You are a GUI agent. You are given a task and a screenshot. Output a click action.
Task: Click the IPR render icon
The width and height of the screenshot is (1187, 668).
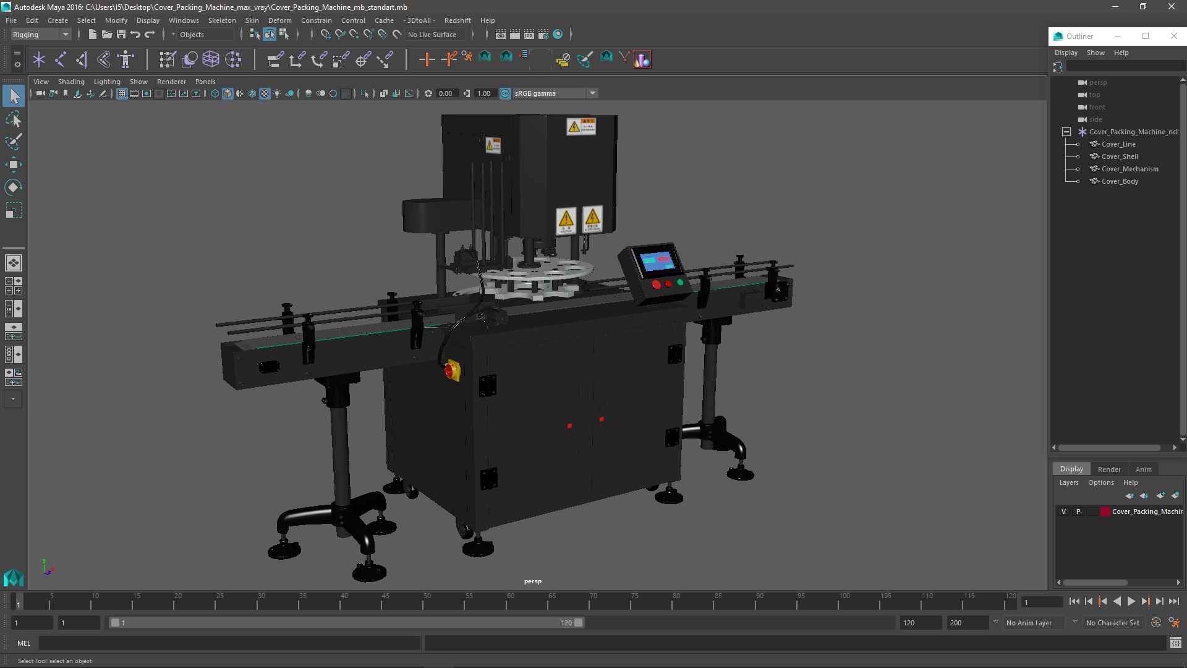(529, 35)
